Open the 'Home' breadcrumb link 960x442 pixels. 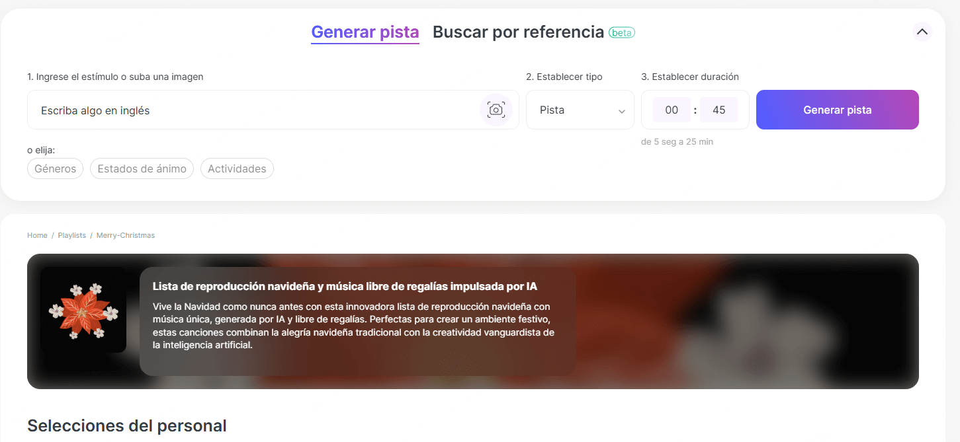click(37, 235)
